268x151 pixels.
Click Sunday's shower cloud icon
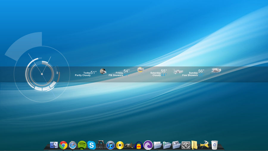216,71
